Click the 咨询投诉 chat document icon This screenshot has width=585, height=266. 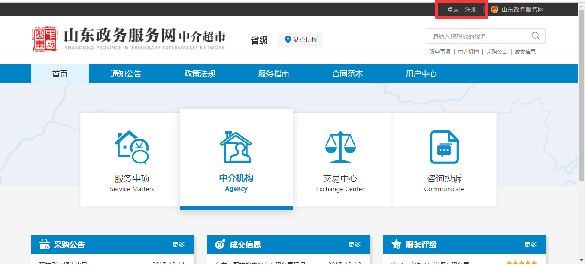coord(444,147)
